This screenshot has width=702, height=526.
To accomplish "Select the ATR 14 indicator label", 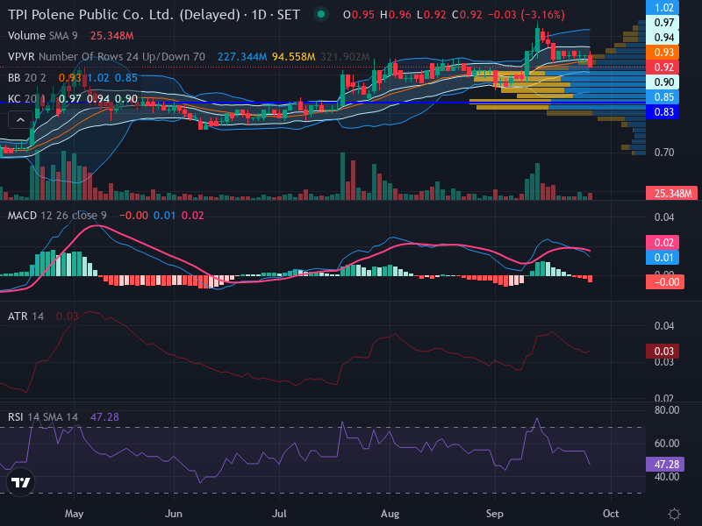I will click(25, 316).
